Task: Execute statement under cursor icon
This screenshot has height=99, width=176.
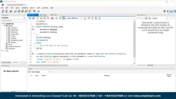Action: [41, 18]
